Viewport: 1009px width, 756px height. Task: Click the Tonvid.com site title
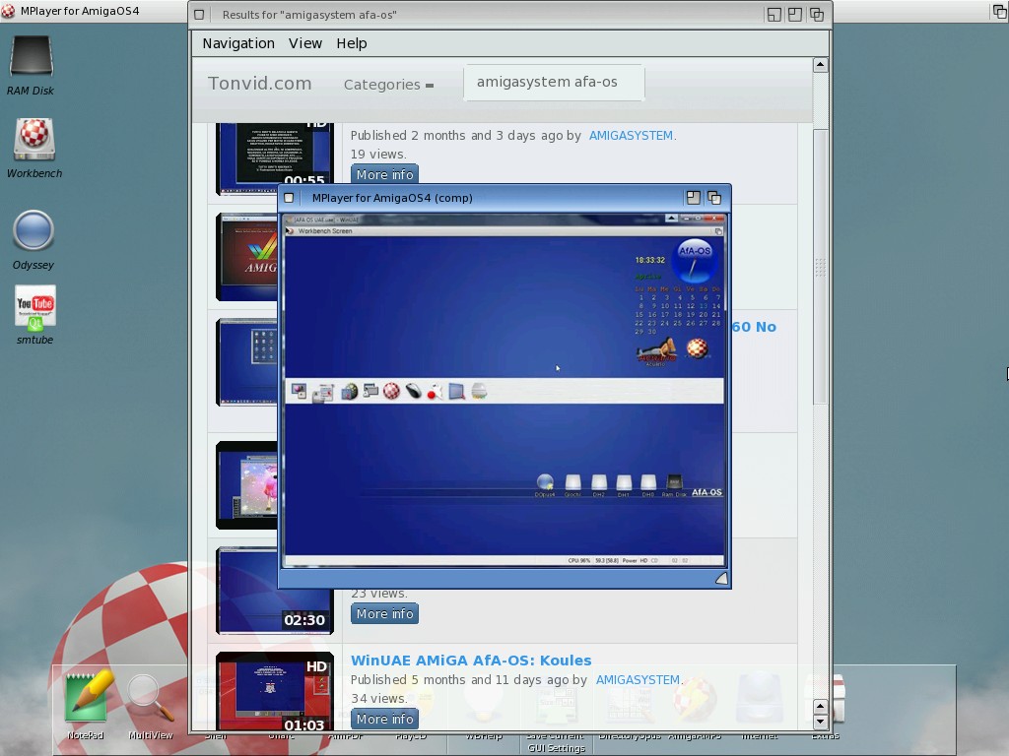click(259, 84)
